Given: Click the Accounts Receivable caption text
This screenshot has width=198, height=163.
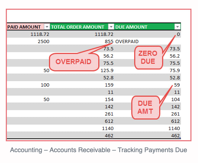Looking at the screenshot, I should (x=80, y=150).
